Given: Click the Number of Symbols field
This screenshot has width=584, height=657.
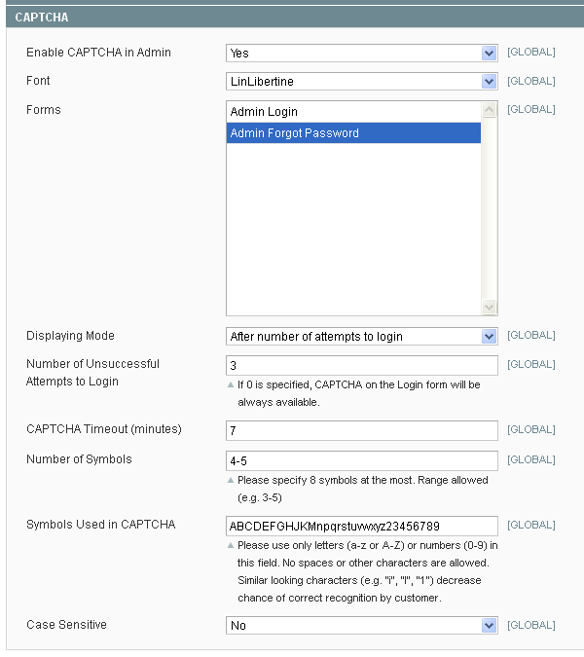Looking at the screenshot, I should pyautogui.click(x=361, y=460).
